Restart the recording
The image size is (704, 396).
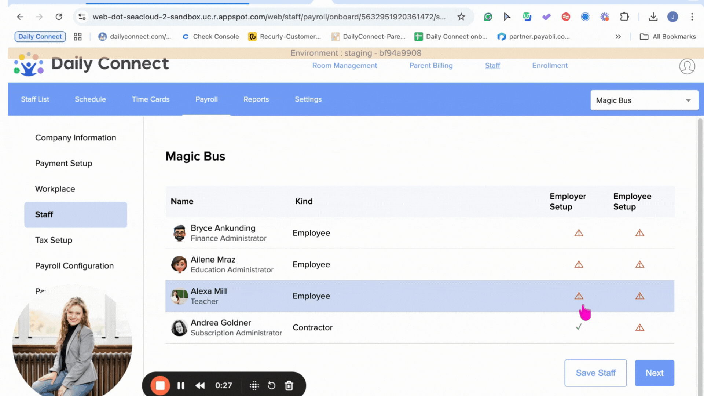coord(271,385)
